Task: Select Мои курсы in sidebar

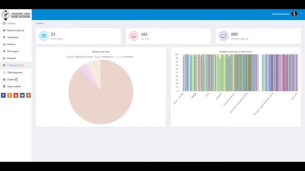Action: tap(13, 51)
